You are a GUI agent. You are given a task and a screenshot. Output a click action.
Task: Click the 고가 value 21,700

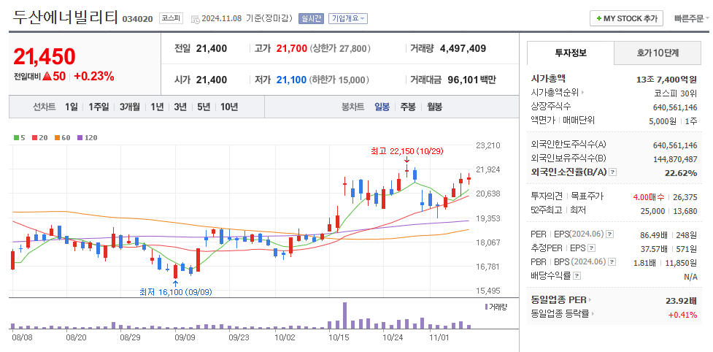click(x=292, y=48)
